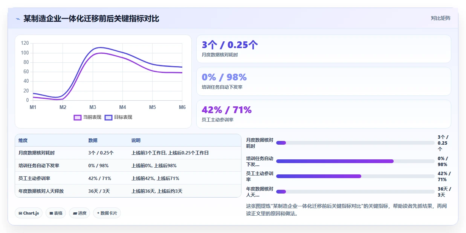Click the page title 某制造企业一体化迁移前后关键指标对比

point(91,18)
